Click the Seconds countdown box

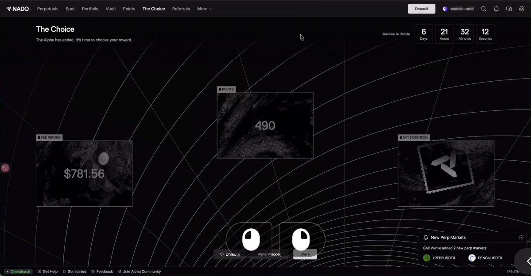485,34
